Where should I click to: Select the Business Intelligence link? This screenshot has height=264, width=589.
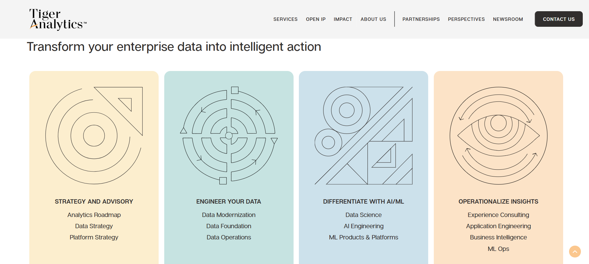[x=498, y=237]
